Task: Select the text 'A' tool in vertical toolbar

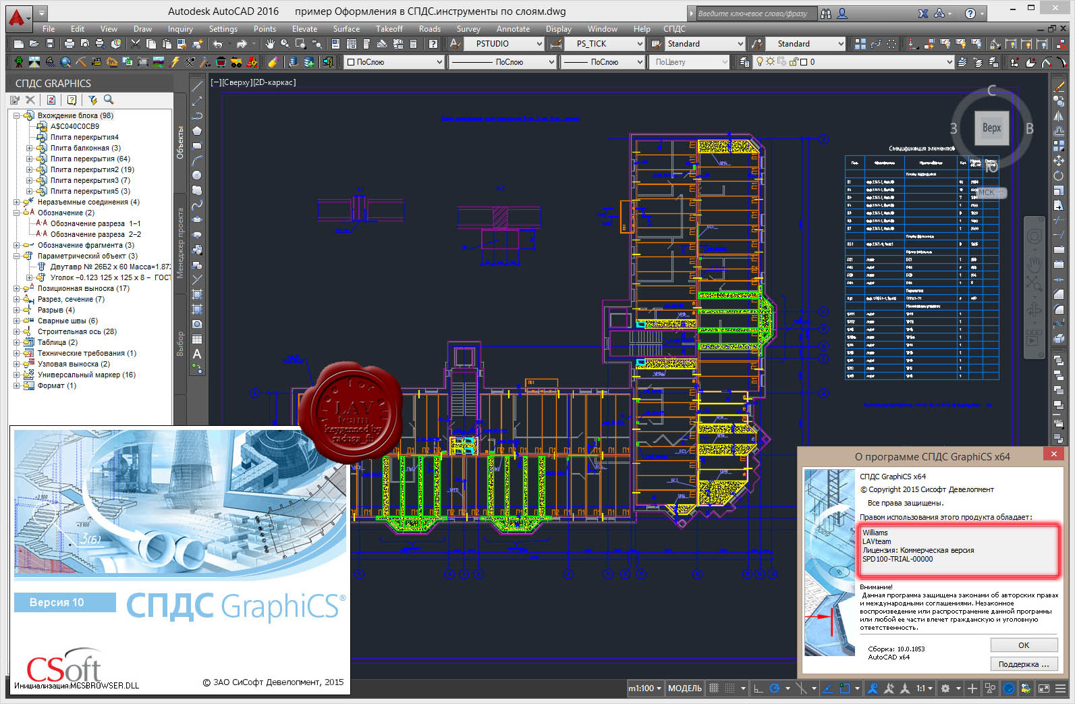Action: pos(197,354)
